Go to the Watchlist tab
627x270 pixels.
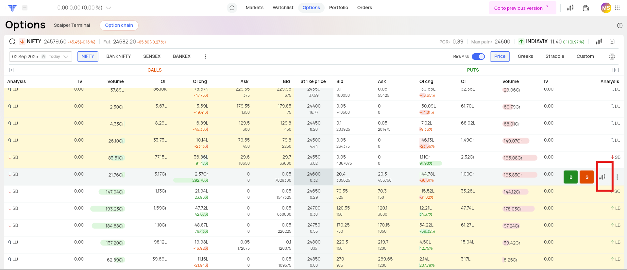[283, 8]
